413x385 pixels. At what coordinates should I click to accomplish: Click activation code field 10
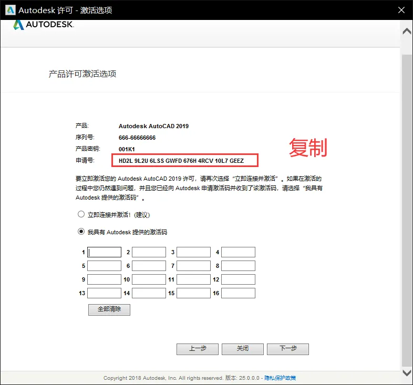coord(149,279)
